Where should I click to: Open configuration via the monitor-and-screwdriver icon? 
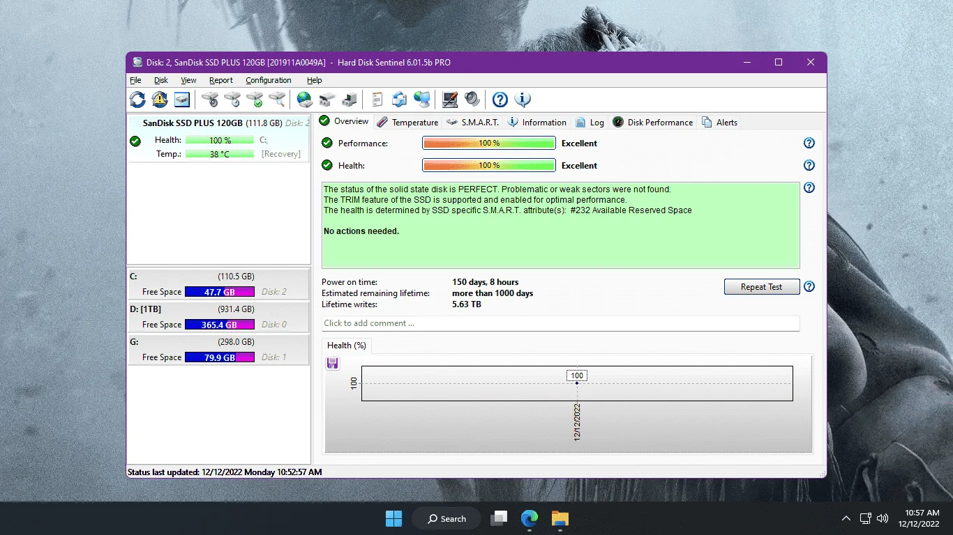coord(450,100)
